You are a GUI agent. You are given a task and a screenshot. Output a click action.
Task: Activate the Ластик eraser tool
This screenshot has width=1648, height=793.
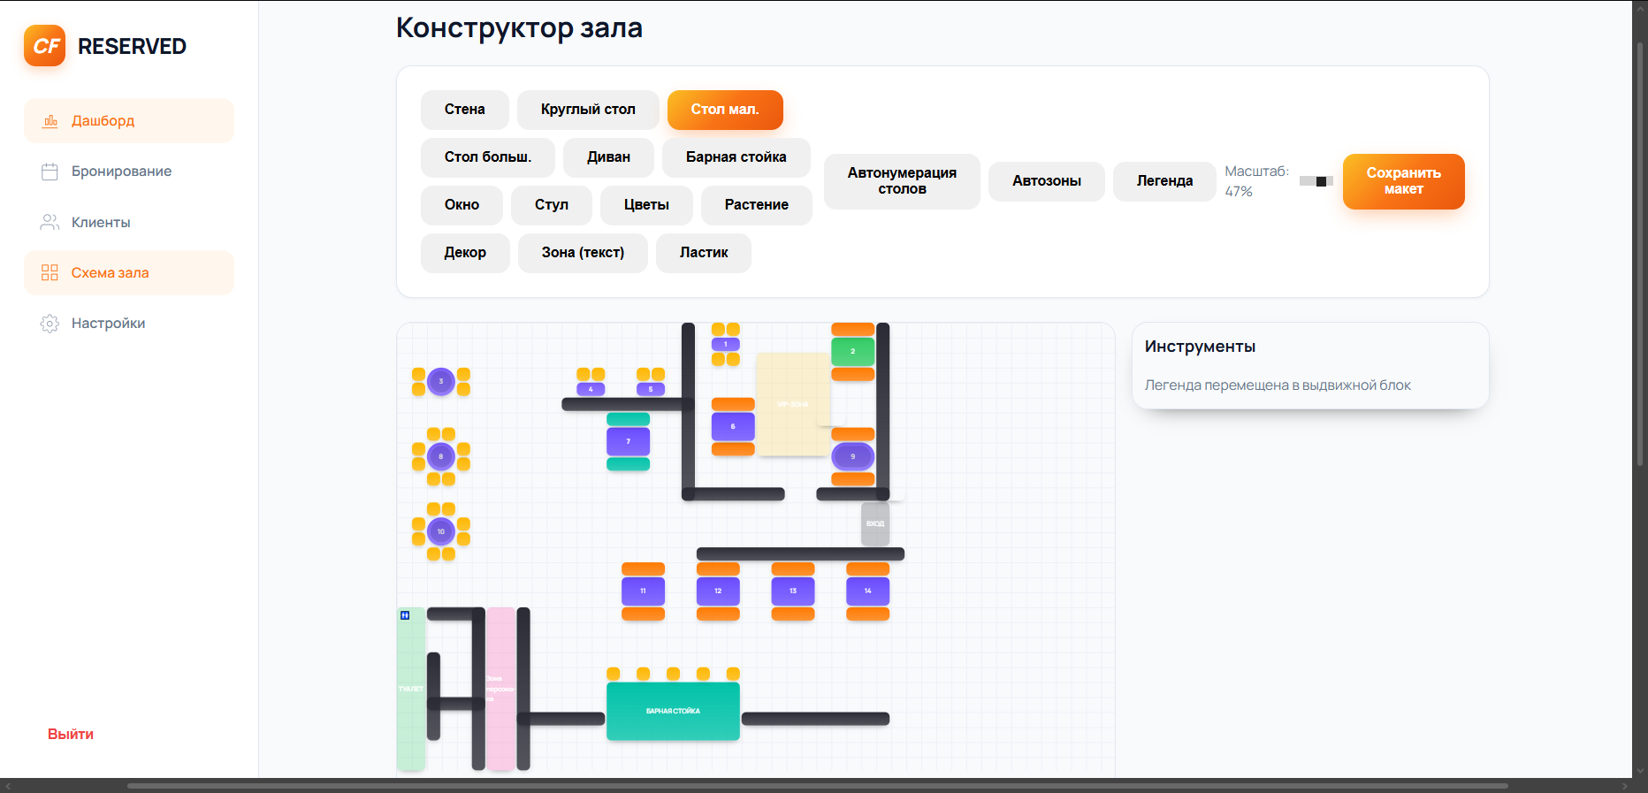704,253
